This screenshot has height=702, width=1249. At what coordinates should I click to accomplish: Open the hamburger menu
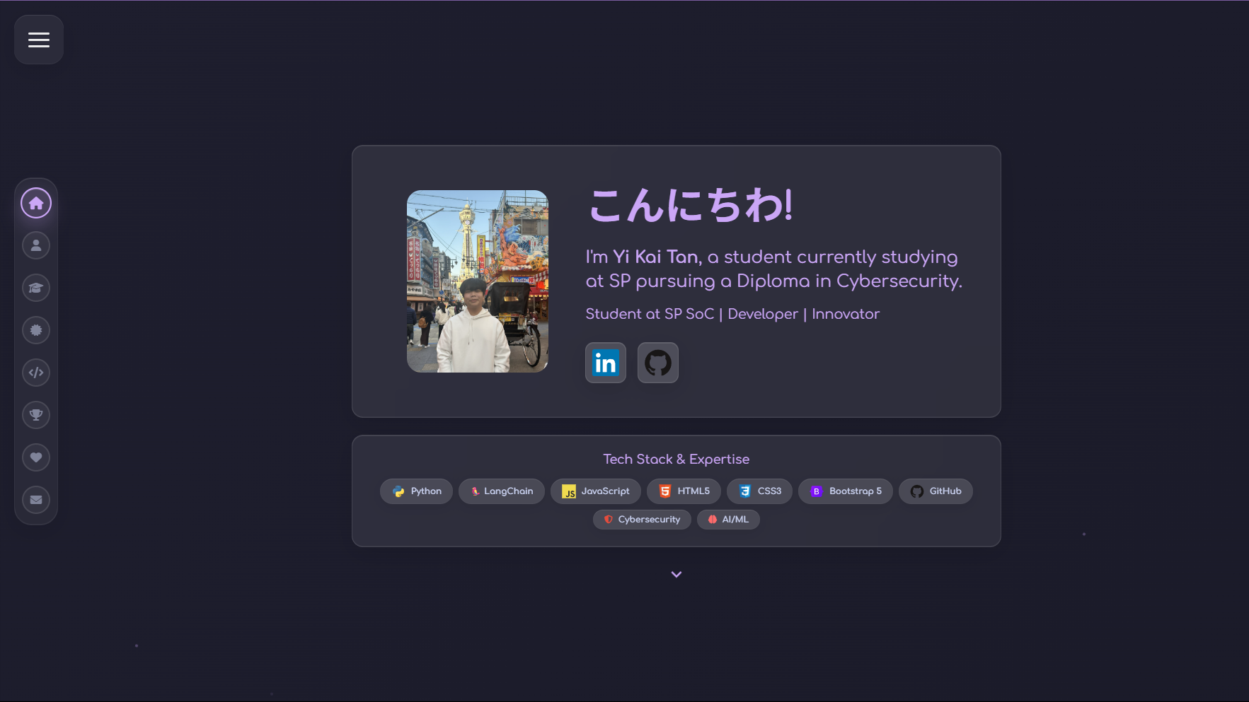point(39,40)
